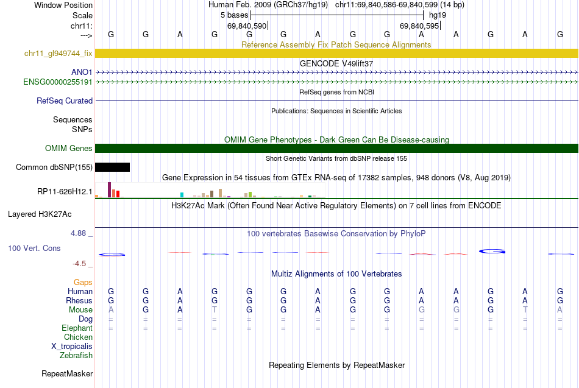
Task: Click the Sequences publications track label
Action: (73, 119)
